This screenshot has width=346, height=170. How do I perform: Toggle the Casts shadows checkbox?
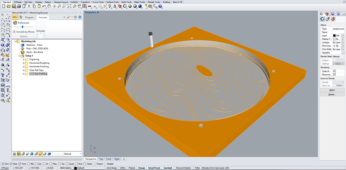(334, 71)
